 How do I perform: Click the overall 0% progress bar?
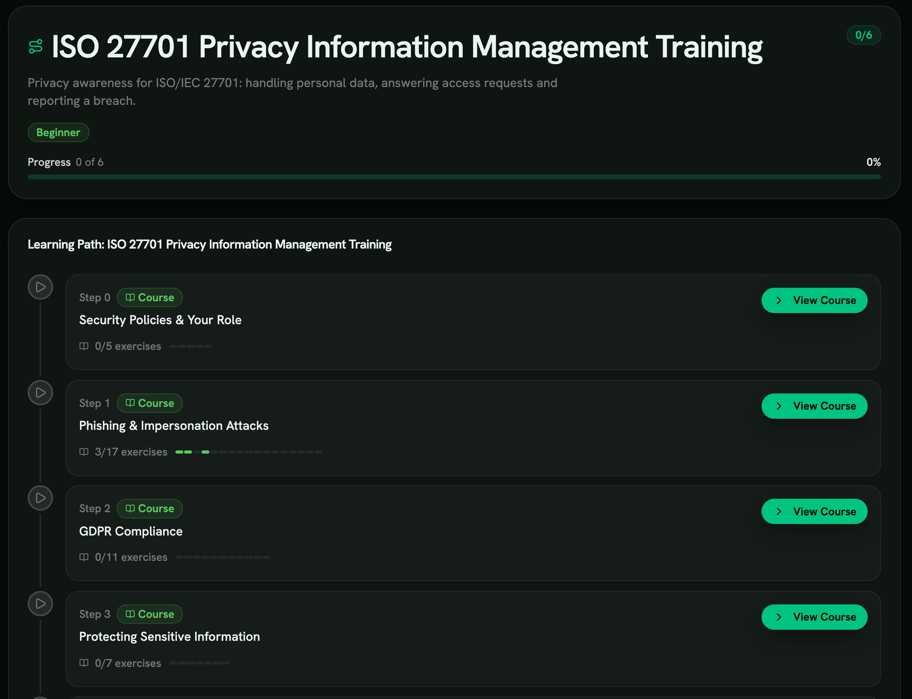click(454, 177)
